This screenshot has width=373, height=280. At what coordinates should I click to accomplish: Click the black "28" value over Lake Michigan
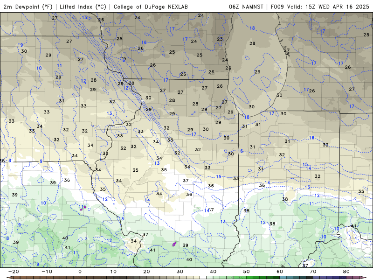[x=252, y=43]
